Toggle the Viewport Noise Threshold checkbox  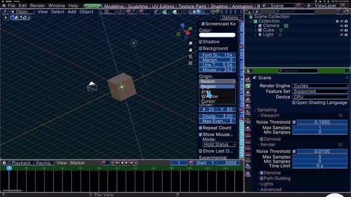[294, 122]
